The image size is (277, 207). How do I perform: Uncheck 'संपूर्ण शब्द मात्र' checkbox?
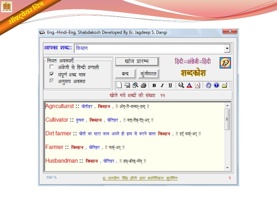[52, 74]
